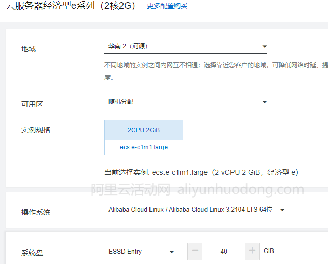Screen dimensions: 328x264
Task: Increase system disk size with plus button
Action: click(252, 252)
